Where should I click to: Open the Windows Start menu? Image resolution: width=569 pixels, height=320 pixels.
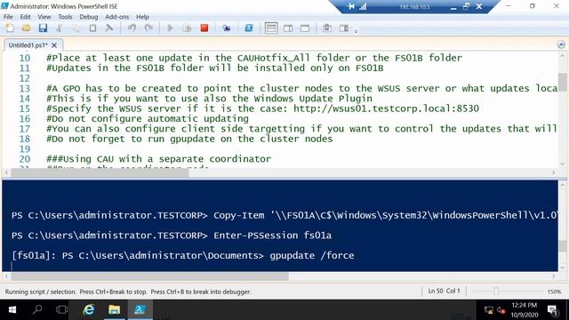12,309
